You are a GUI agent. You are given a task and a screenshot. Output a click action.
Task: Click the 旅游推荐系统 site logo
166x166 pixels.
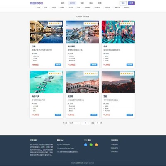[x=37, y=3]
